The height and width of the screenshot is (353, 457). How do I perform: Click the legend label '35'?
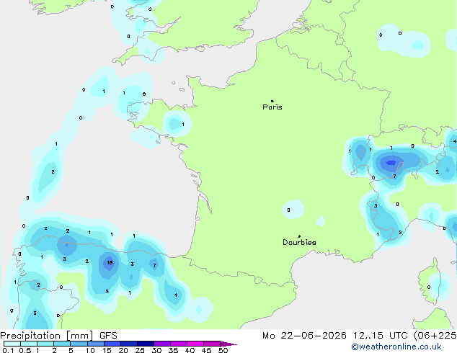click(x=173, y=350)
